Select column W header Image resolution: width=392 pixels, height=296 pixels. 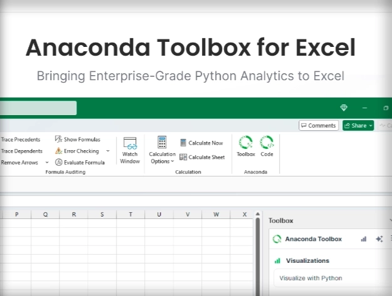click(x=216, y=214)
